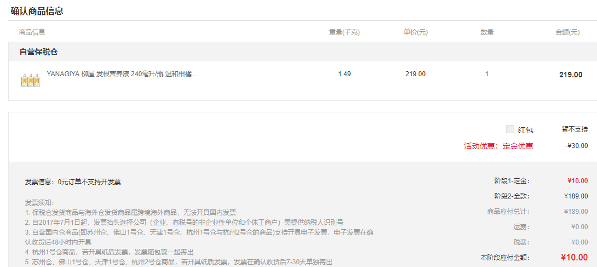Open the YANAGIYA product thumbnail image

pos(31,79)
